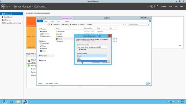Click address bar refresh icon

pos(126,25)
